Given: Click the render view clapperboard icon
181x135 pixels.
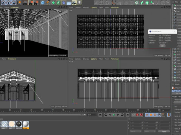Looking at the screenshot, I should point(25,3).
